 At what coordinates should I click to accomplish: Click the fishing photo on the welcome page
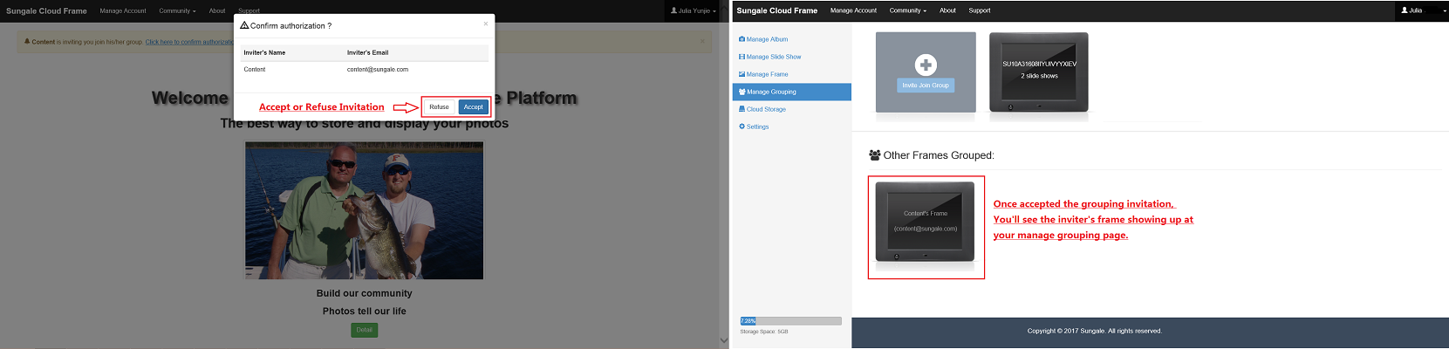364,210
